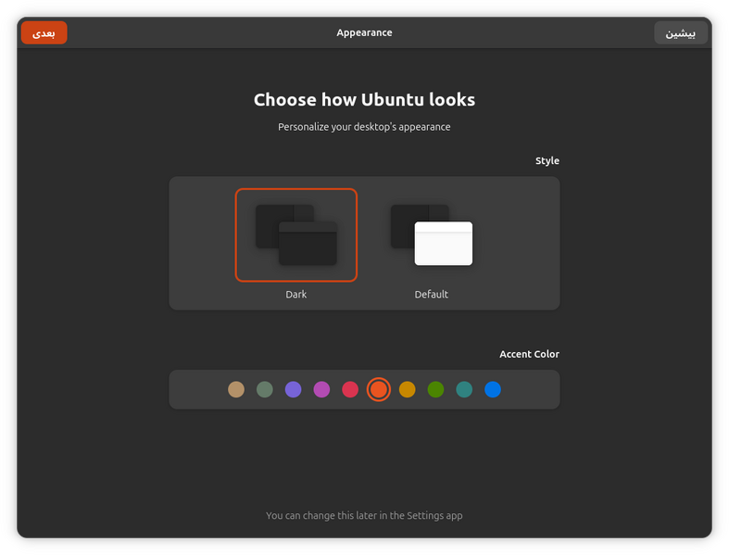Choose the olive green accent color
Viewport: 729px width, 555px height.
(435, 389)
